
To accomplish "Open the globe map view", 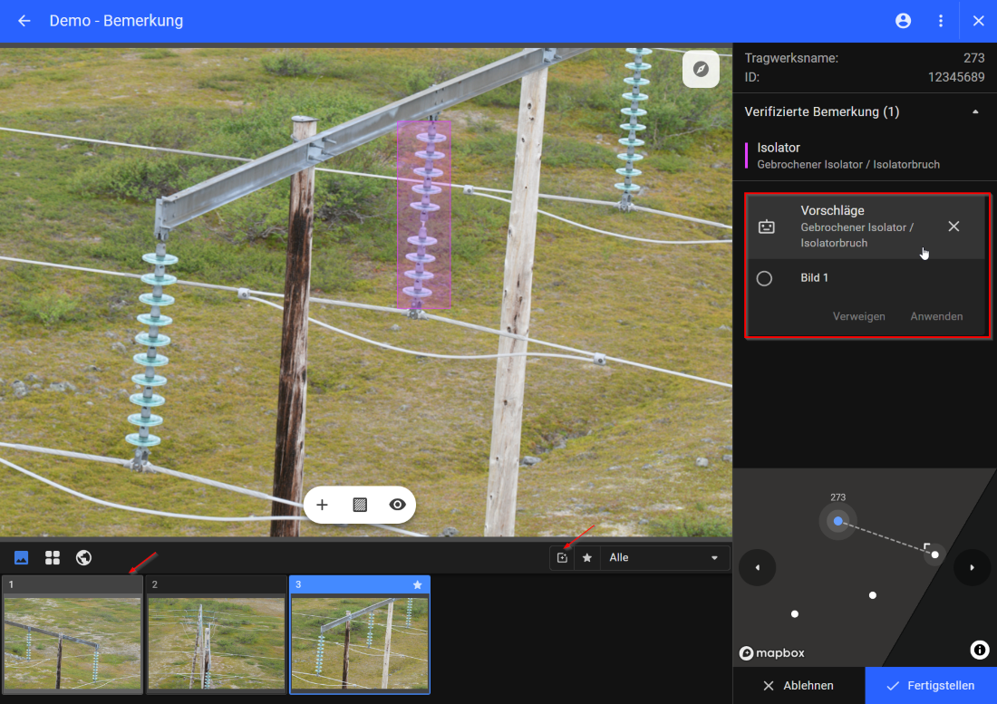I will point(83,557).
